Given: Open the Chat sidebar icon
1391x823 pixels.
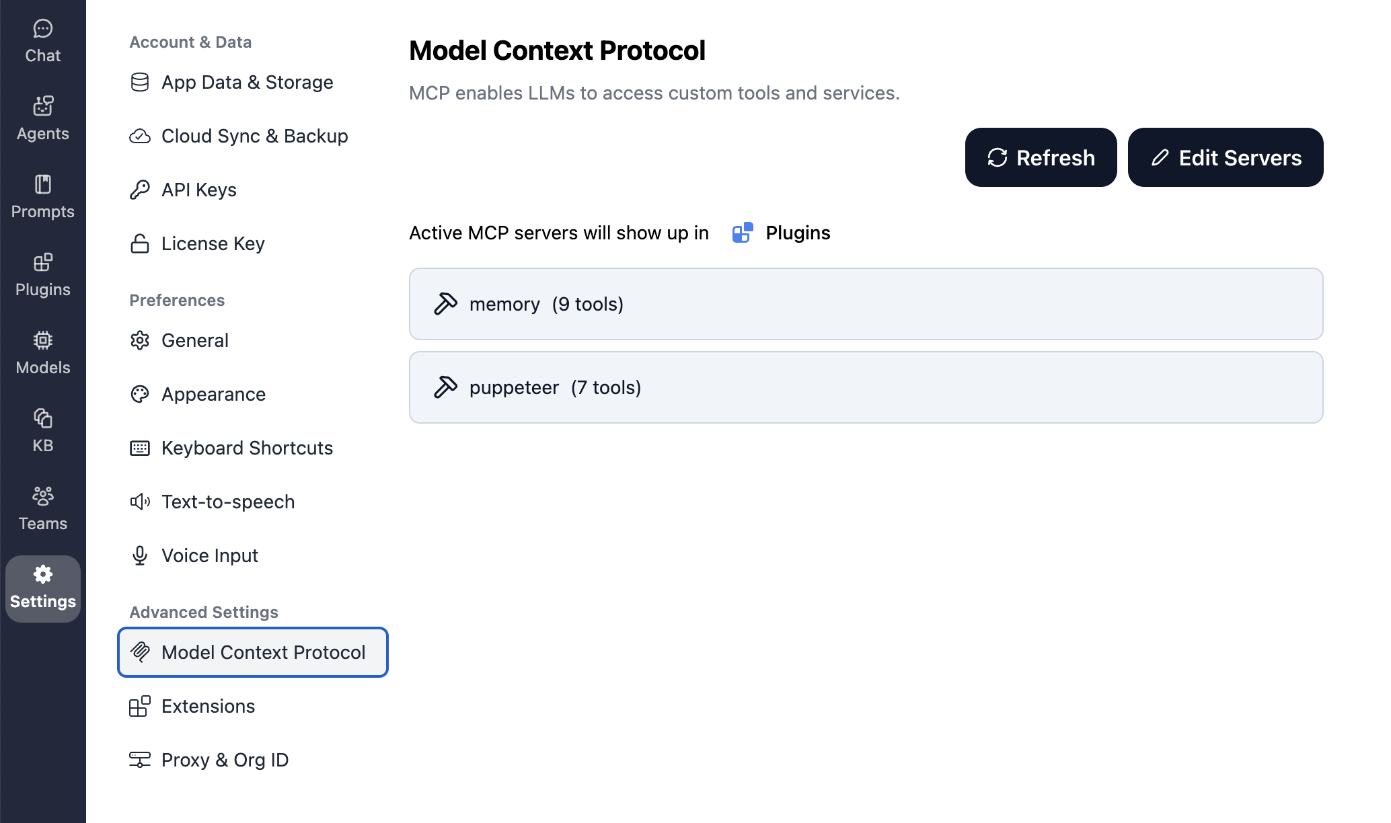Looking at the screenshot, I should click(43, 40).
